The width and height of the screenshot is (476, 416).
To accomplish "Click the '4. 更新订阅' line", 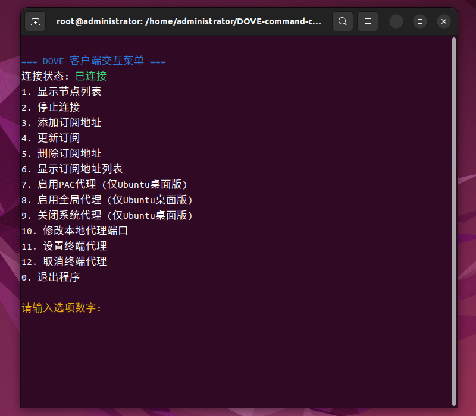I will [51, 138].
